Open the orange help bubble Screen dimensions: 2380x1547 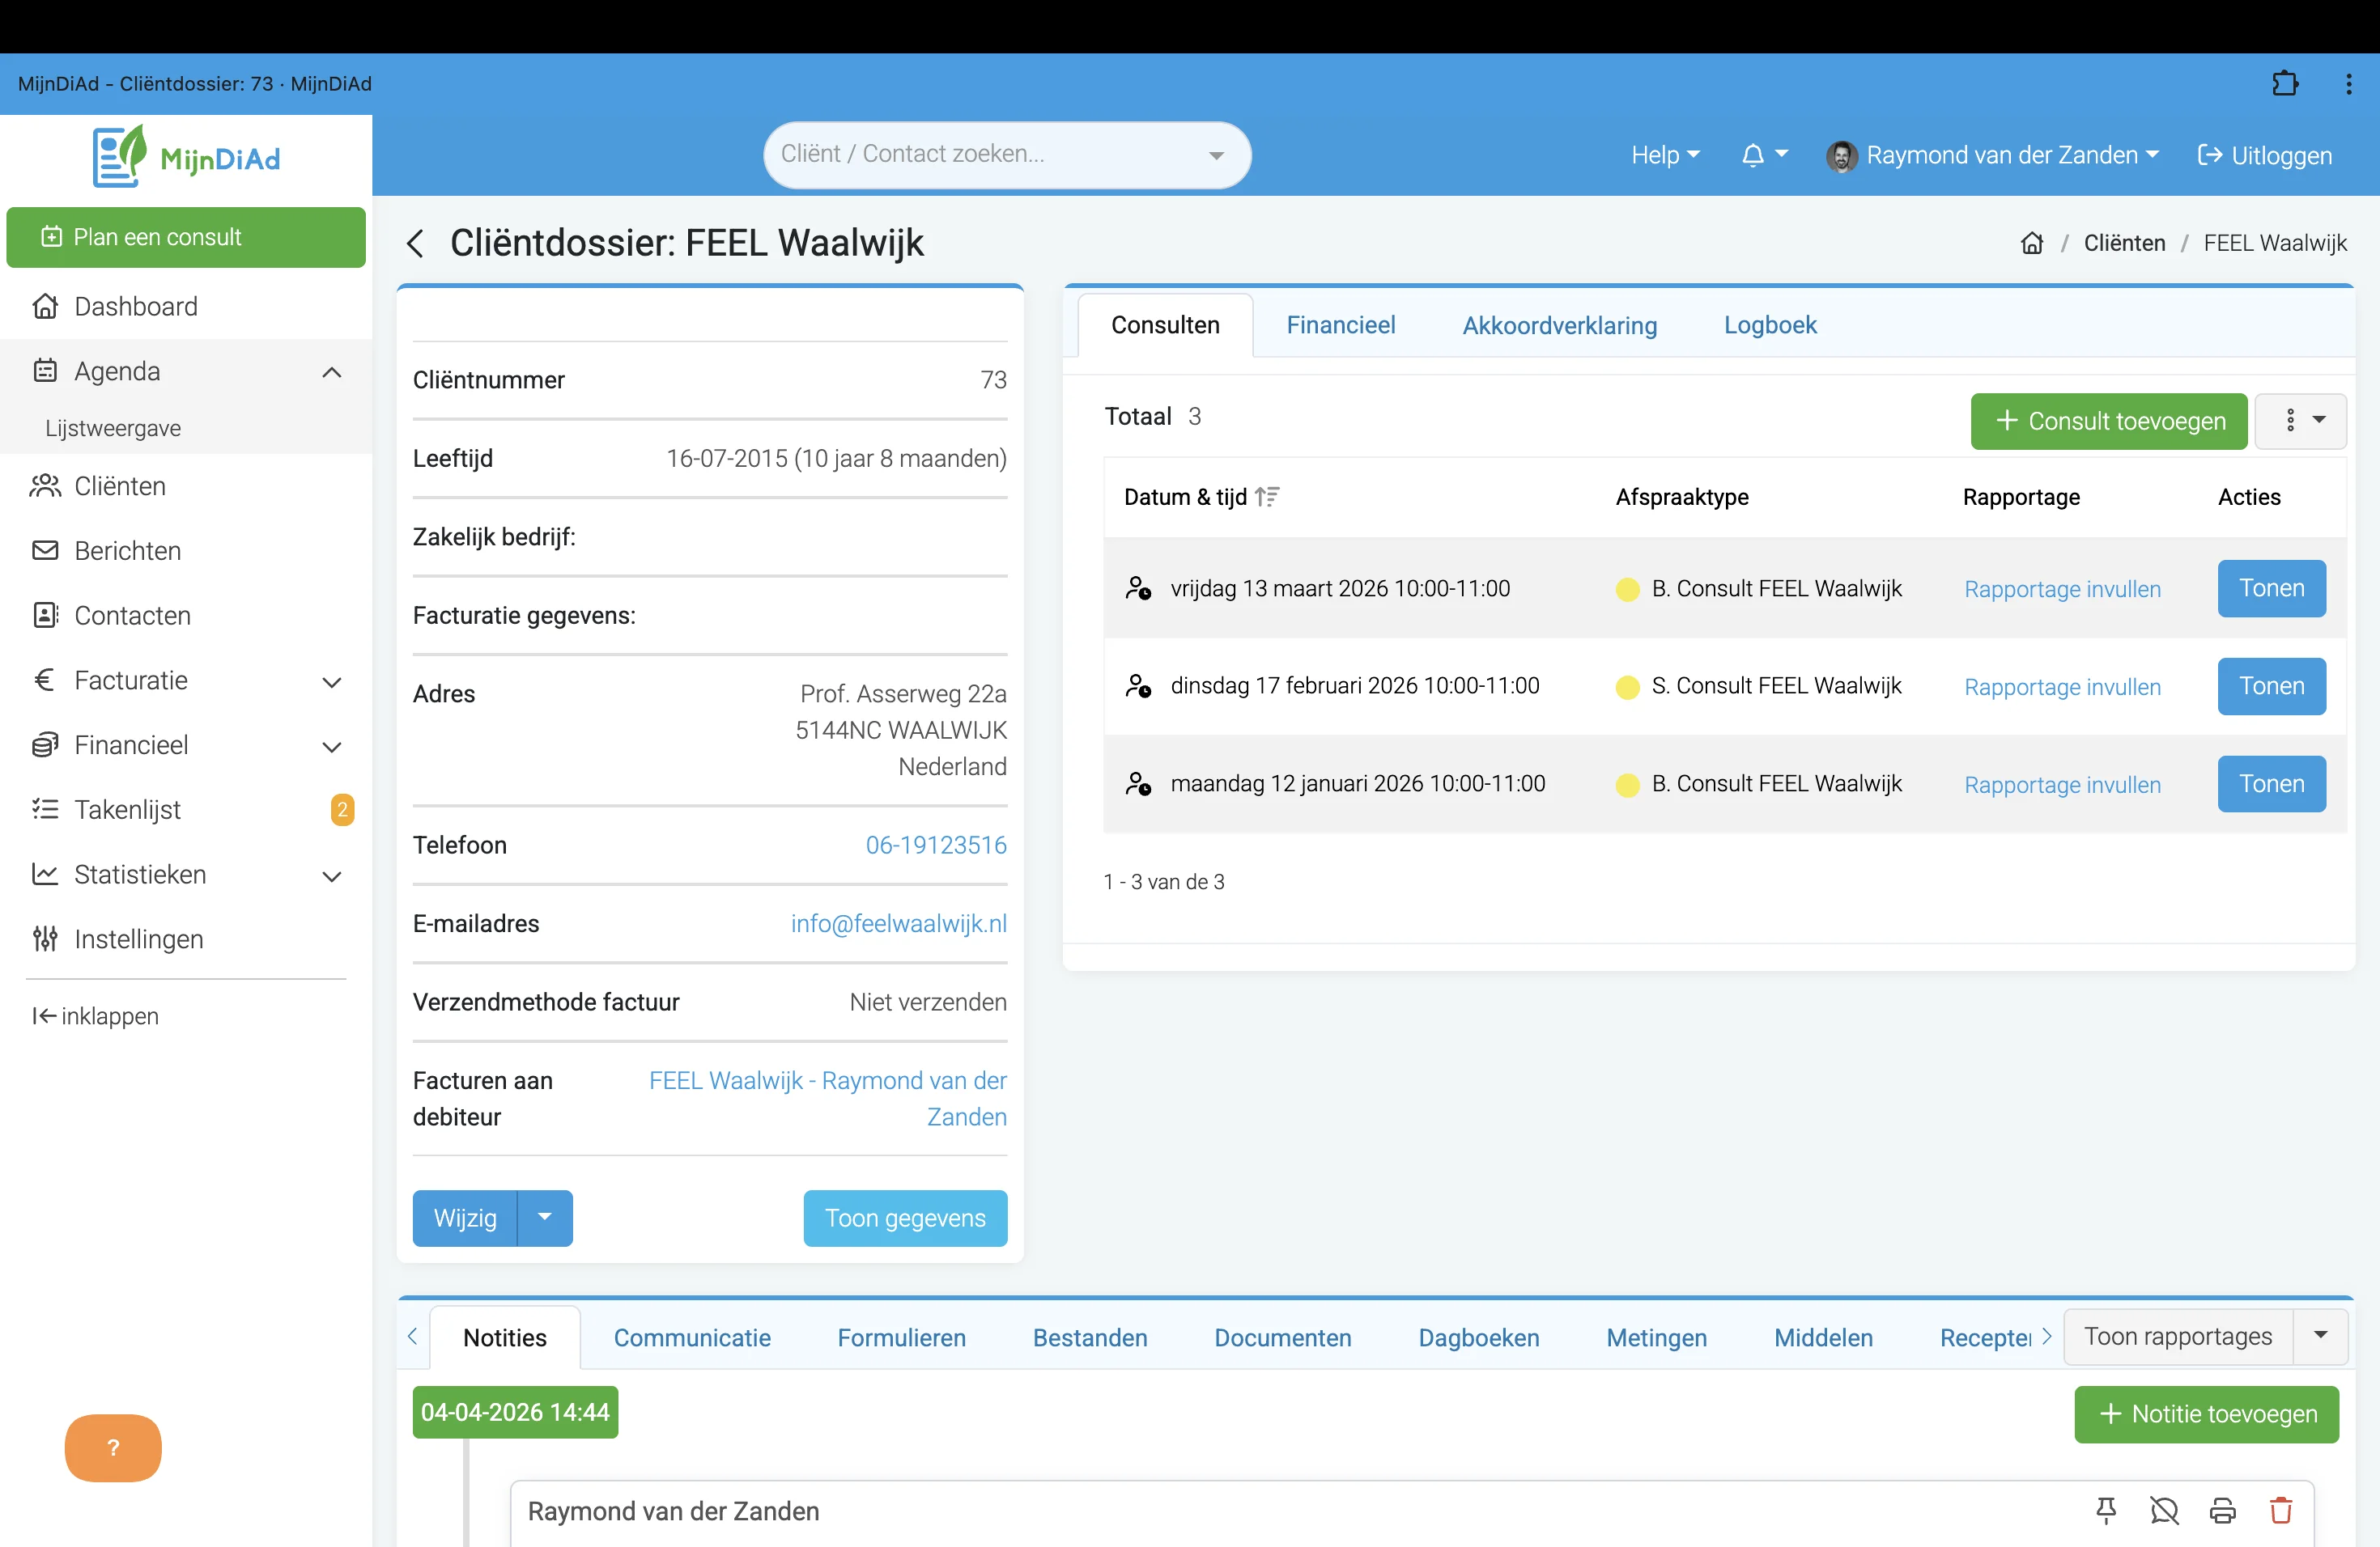coord(113,1447)
